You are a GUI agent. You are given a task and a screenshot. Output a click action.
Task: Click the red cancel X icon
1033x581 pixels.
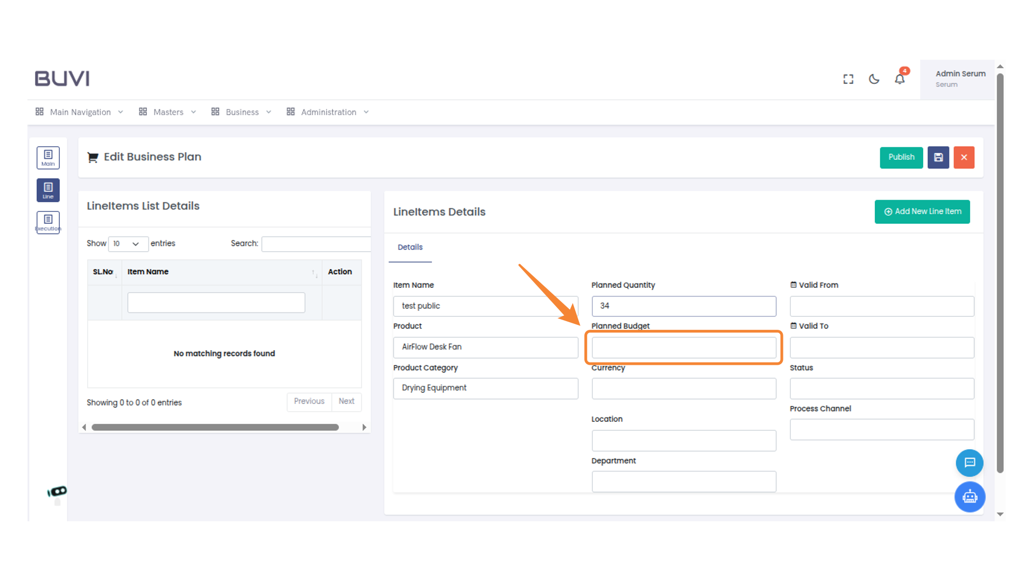[964, 158]
